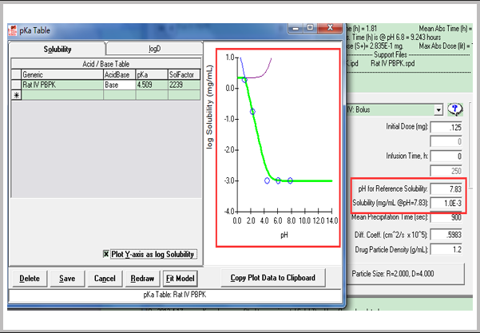
Task: Click the pKa value 4.509 cell
Action: (x=151, y=85)
